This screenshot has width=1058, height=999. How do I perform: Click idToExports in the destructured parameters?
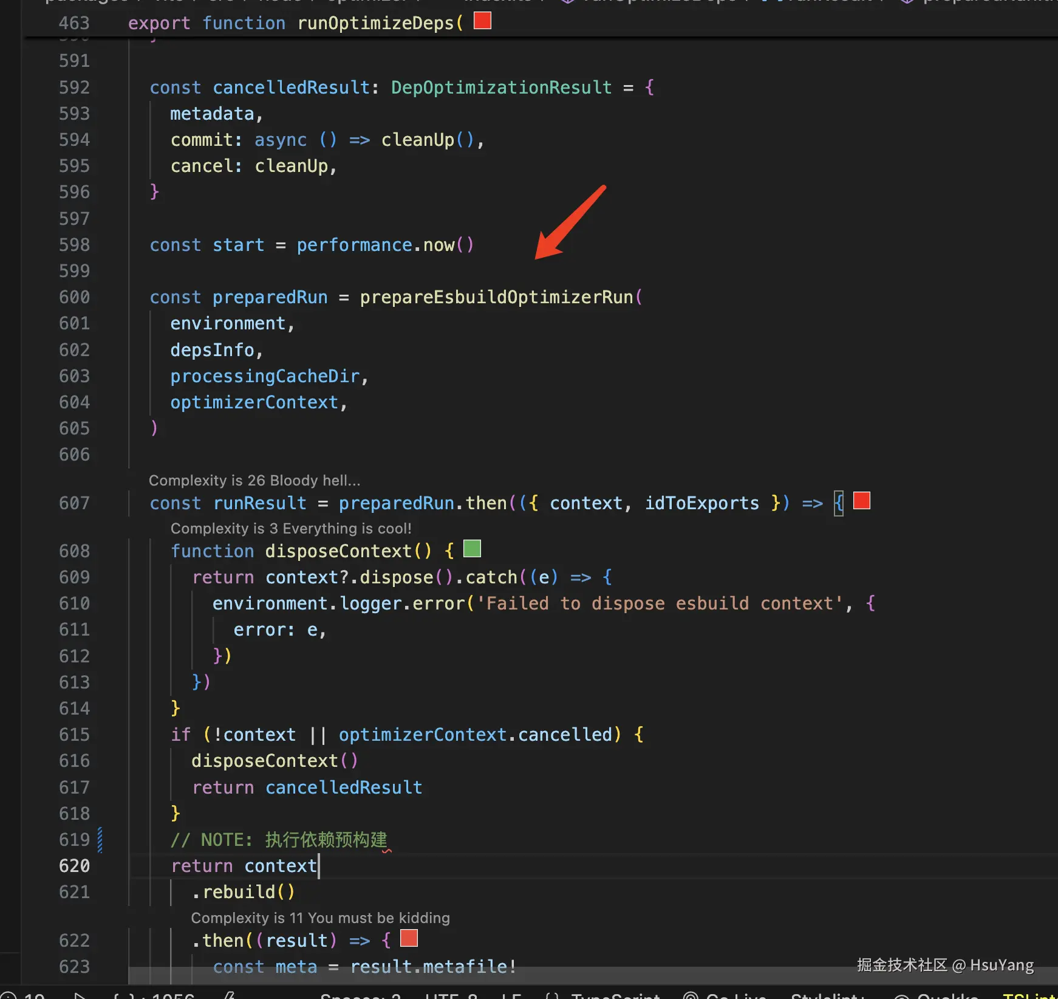[701, 503]
